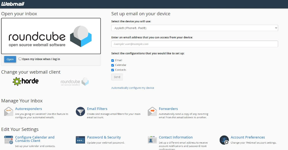Open the Email Filters link

click(97, 109)
